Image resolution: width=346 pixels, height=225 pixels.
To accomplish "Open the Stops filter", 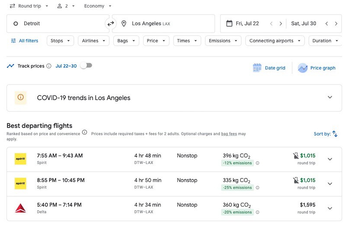I will [60, 41].
